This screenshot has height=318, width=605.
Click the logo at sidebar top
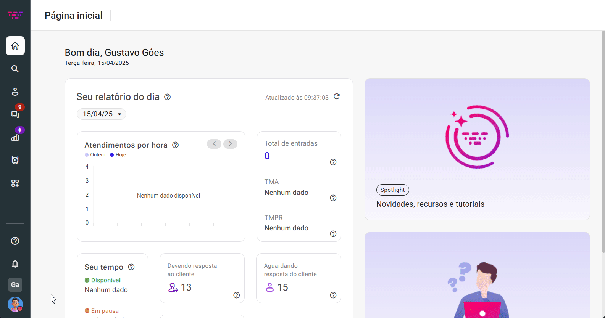(15, 15)
